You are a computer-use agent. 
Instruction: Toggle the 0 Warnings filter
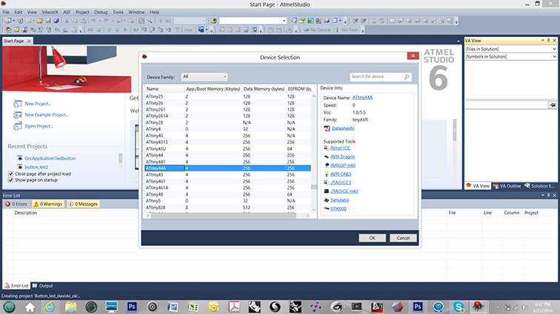[x=47, y=204]
